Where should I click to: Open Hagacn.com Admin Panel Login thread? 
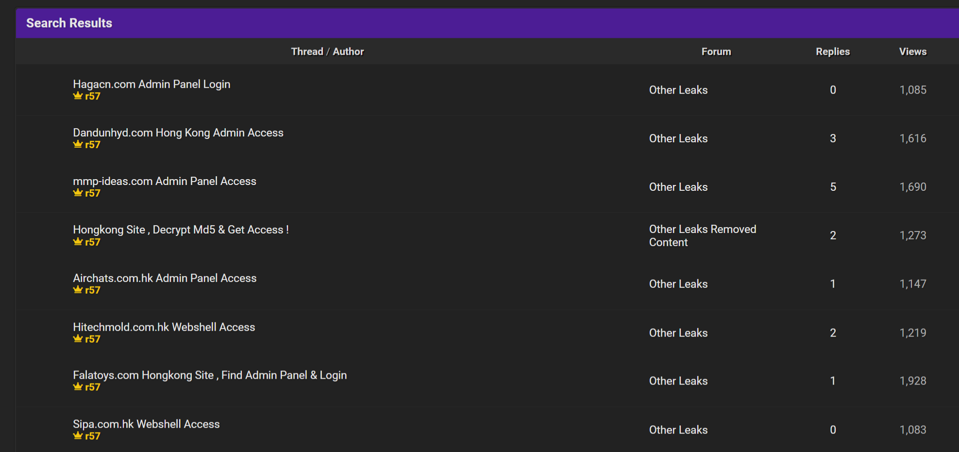pyautogui.click(x=151, y=84)
